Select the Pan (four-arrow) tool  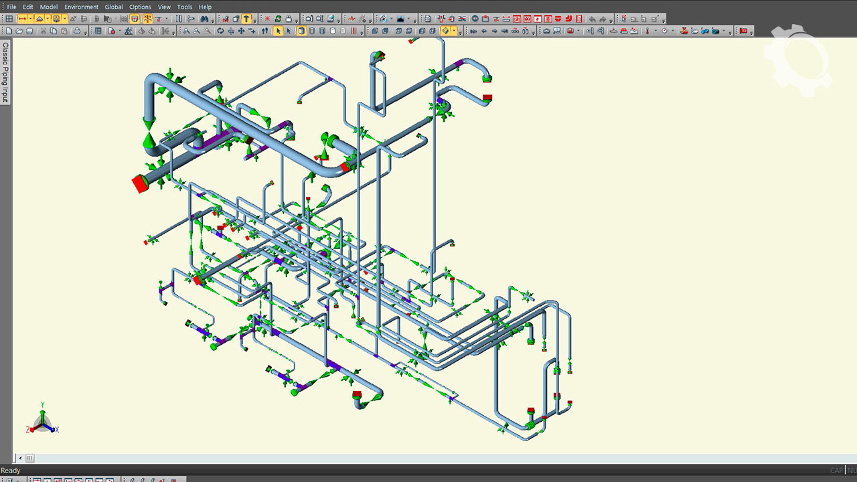[x=242, y=31]
